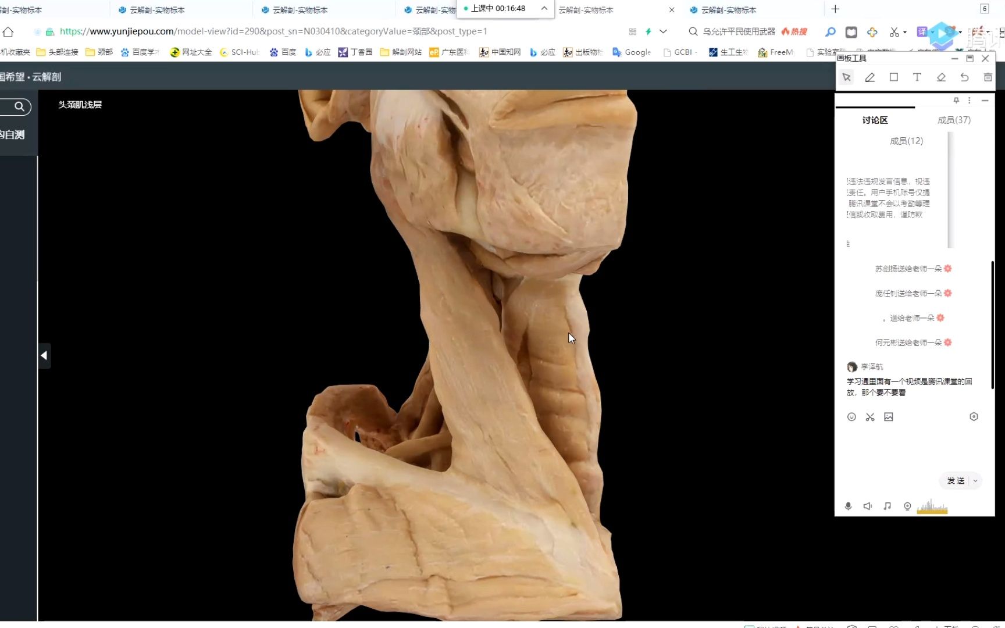
Task: Close the active 云解剖-实物标本 tab
Action: click(x=672, y=10)
